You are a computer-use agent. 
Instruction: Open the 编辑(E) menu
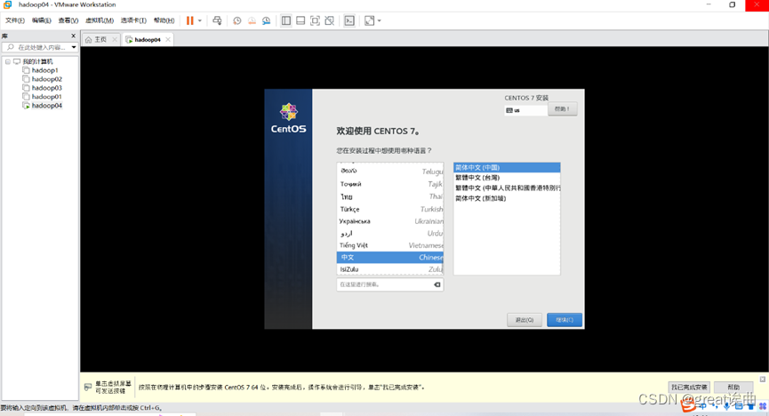41,20
